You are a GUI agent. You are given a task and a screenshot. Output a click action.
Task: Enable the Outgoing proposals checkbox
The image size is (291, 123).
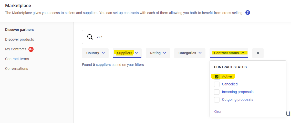click(216, 100)
